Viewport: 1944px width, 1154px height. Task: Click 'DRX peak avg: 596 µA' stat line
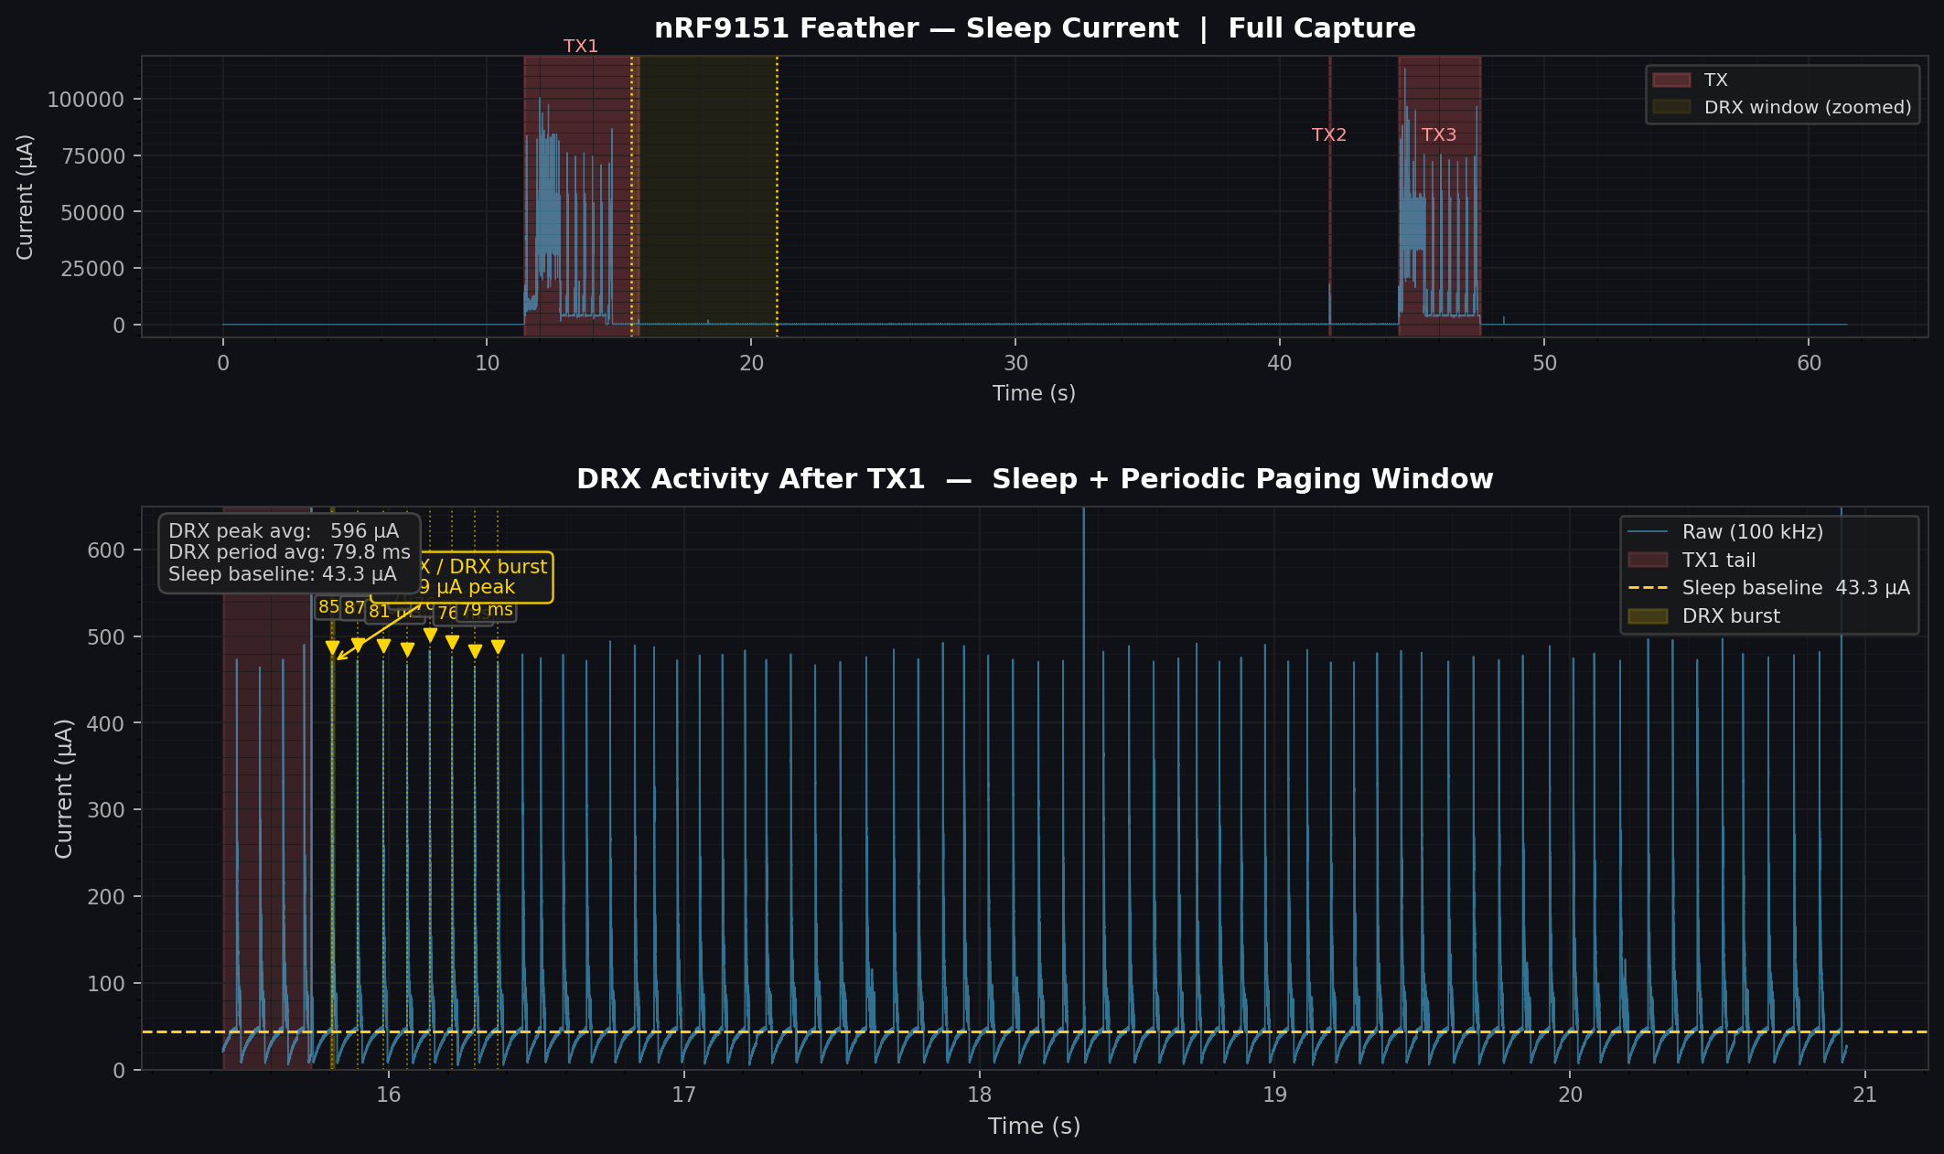pyautogui.click(x=284, y=531)
